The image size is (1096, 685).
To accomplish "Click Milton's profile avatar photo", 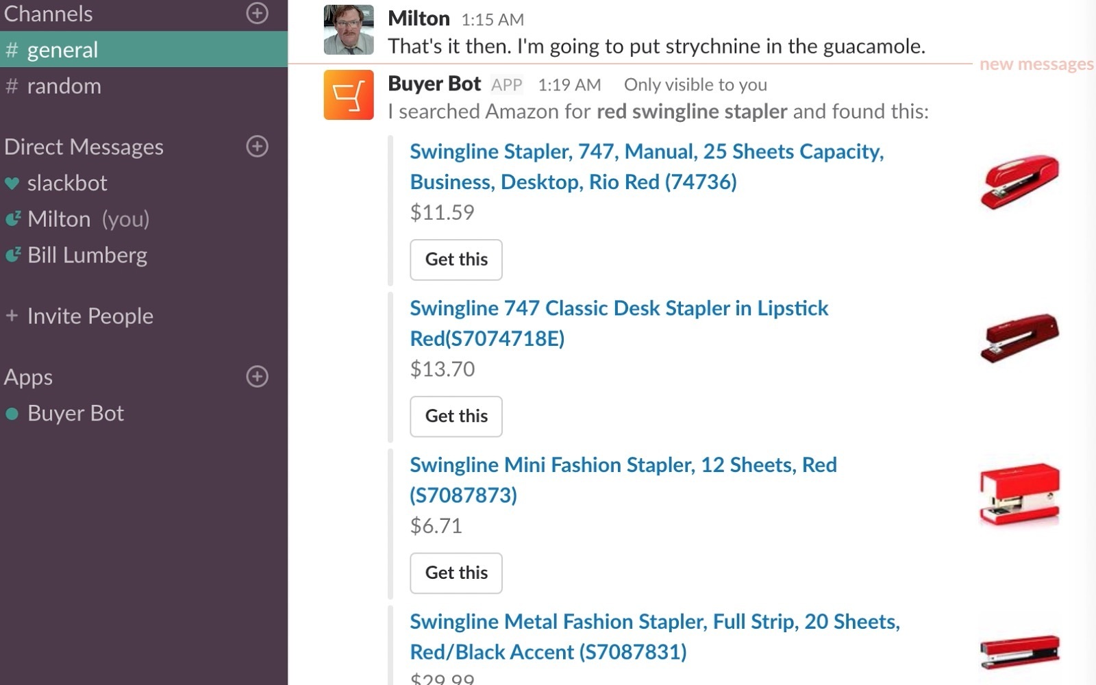I will point(348,30).
